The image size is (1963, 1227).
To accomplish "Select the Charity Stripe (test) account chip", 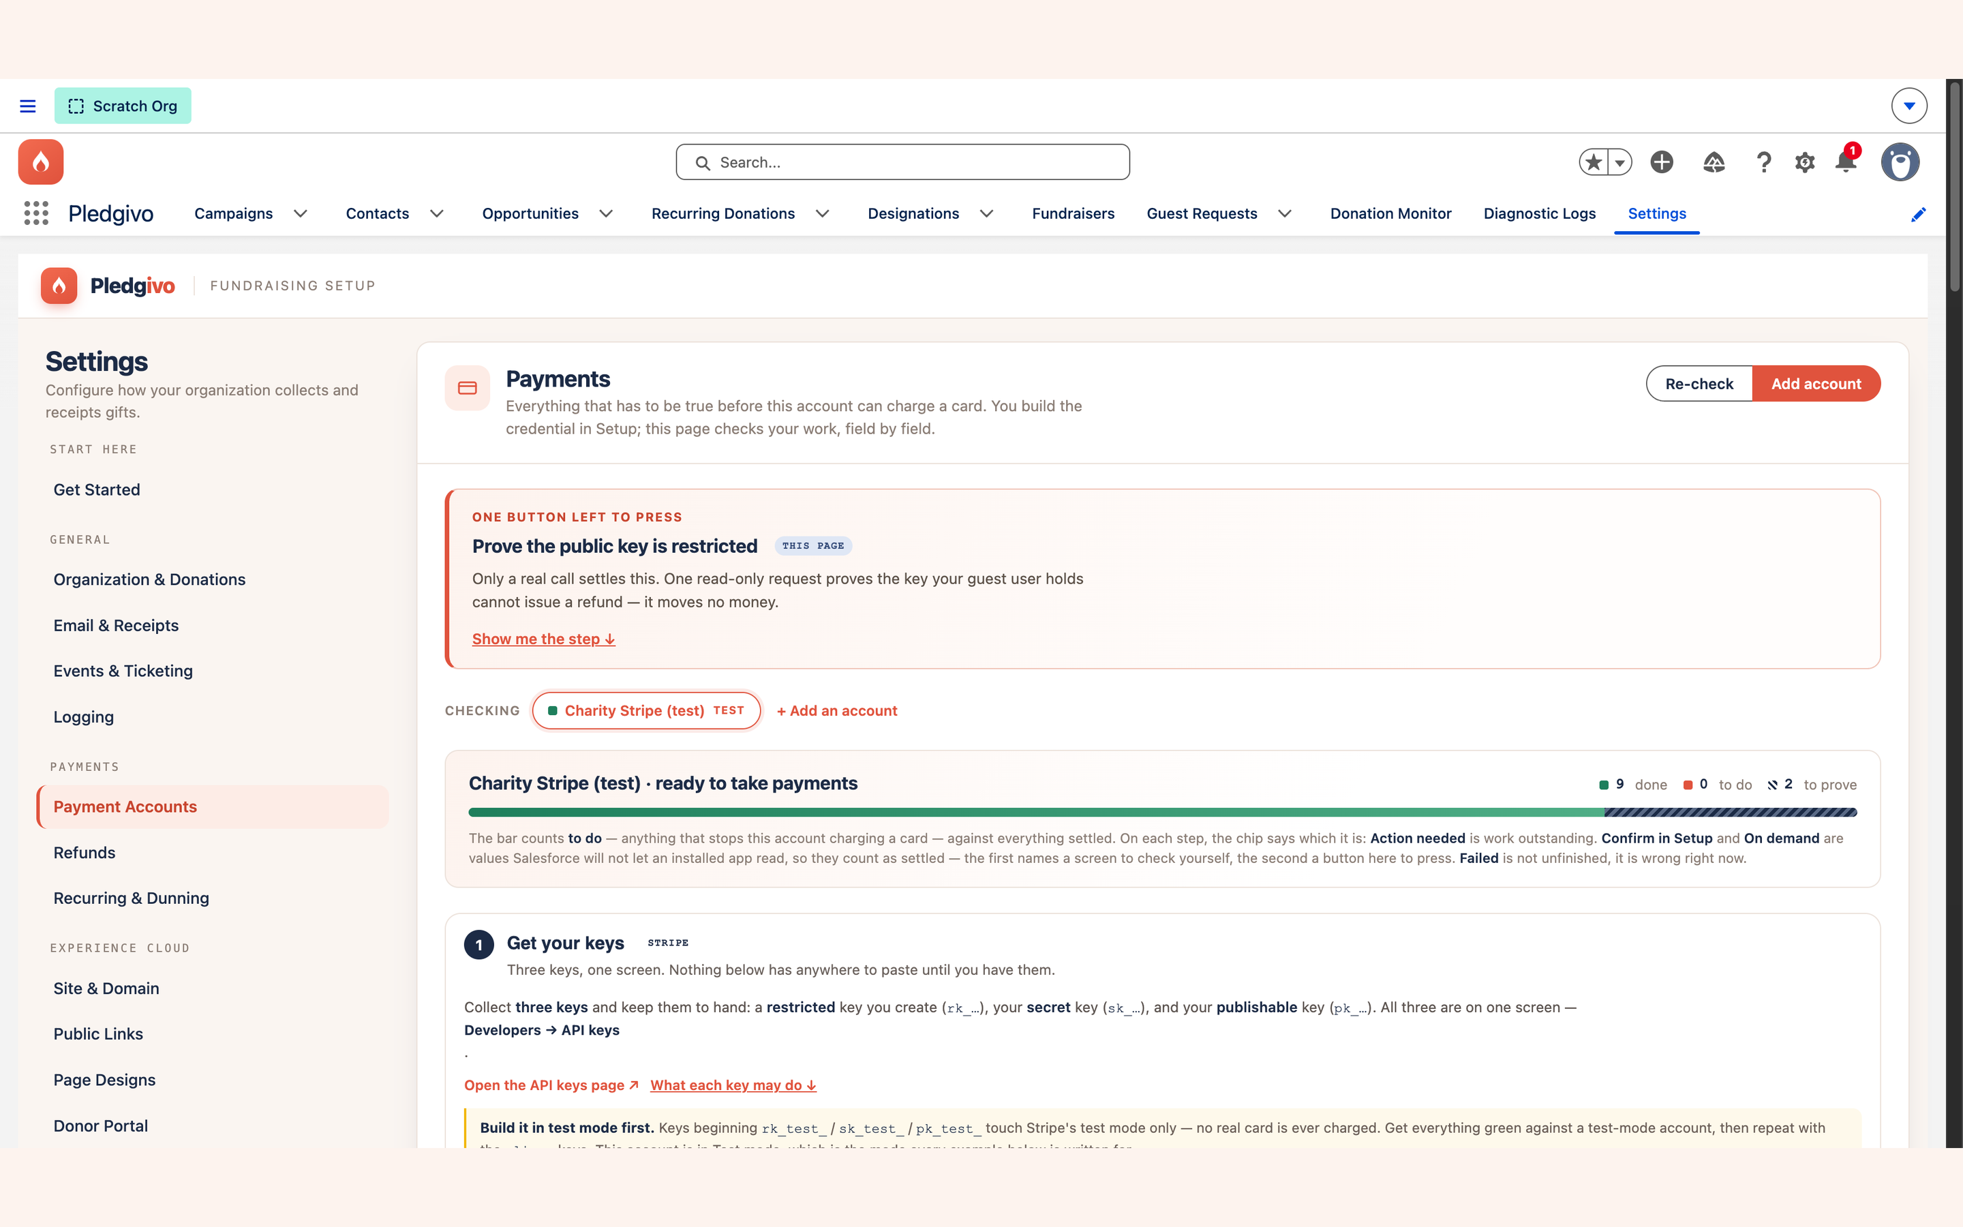I will pyautogui.click(x=645, y=711).
